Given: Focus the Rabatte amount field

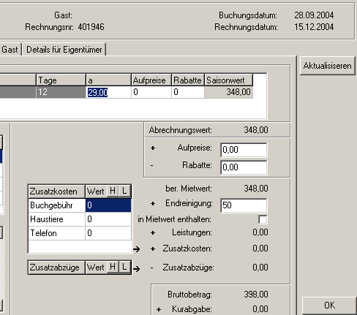Looking at the screenshot, I should point(244,167).
